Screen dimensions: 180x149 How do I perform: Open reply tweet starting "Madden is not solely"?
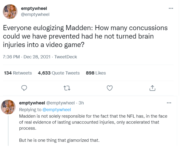(x=91, y=122)
